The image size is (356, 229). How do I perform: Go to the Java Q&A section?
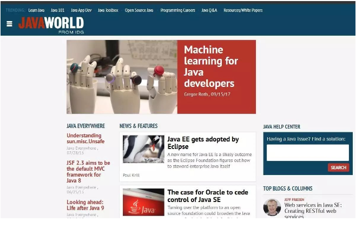(x=209, y=10)
